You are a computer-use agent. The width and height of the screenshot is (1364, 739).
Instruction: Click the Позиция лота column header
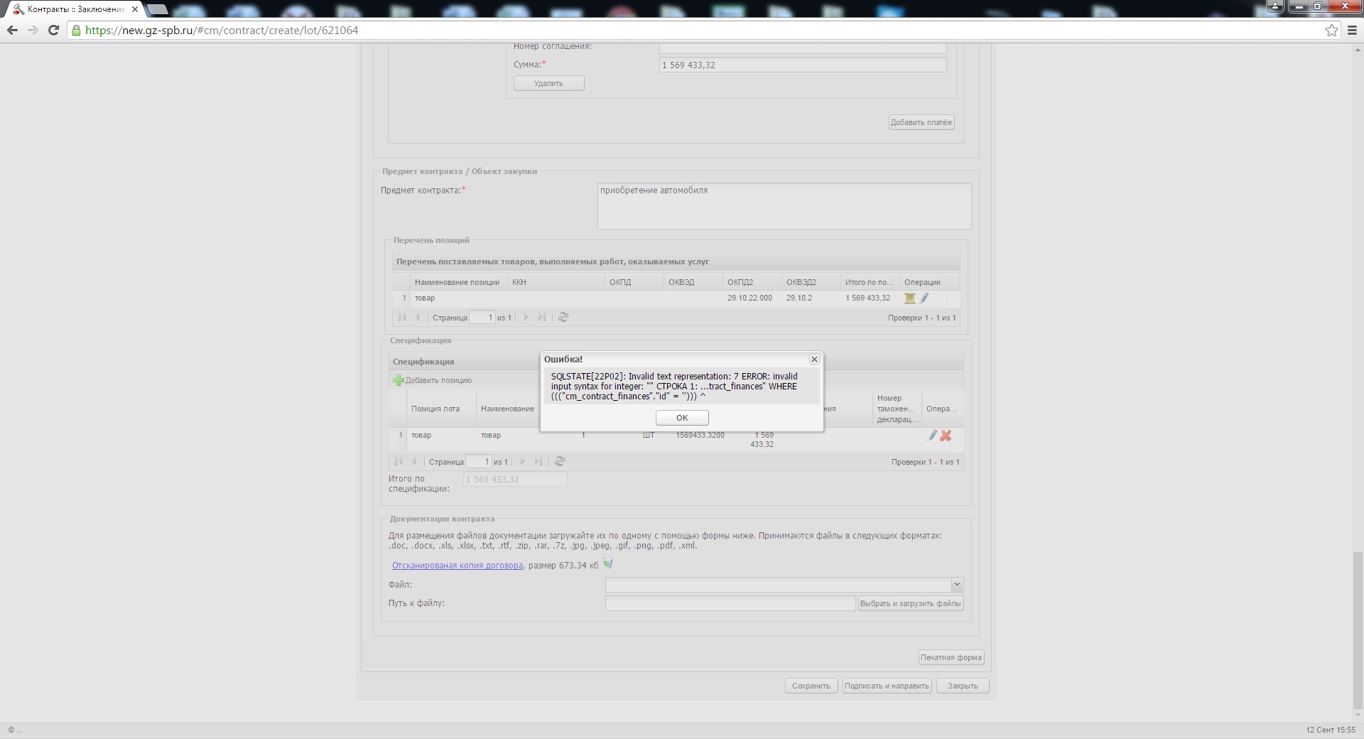pos(440,409)
